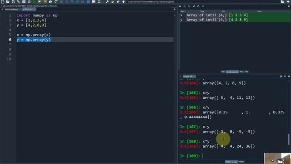Click console input 'x*y' at In [168]

click(x=206, y=141)
